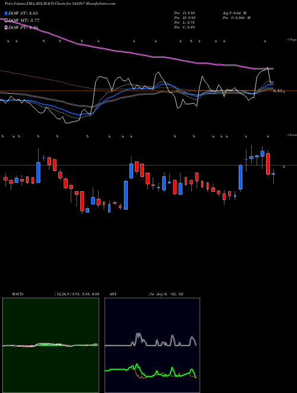Click the 'Pre L: 3.73' low value
Image resolution: width=297 pixels, height=393 pixels.
click(185, 23)
